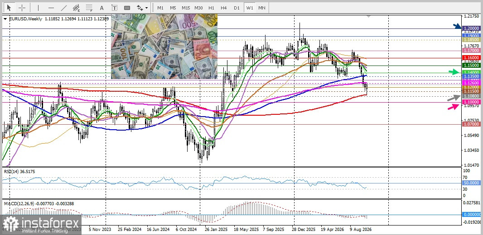This screenshot has height=235, width=483.
Task: Switch chart to M1 timeframe
Action: tap(160, 8)
